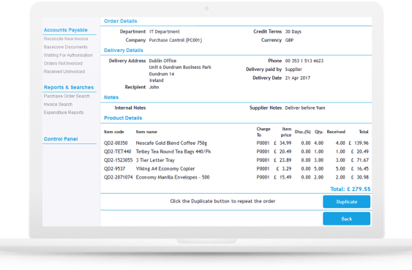Click the Back button

pos(346,219)
